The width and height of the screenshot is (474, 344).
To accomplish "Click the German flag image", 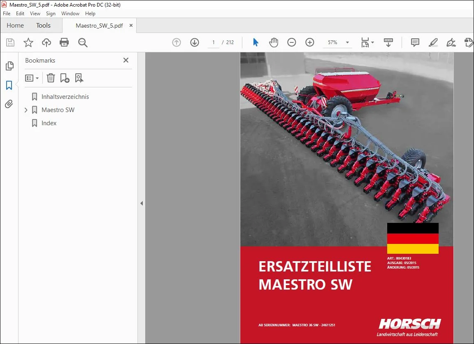I will coord(413,238).
